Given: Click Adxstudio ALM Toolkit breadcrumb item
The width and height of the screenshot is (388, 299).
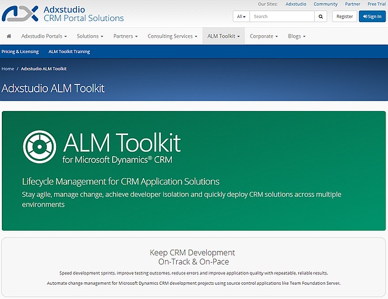Looking at the screenshot, I should coord(44,68).
